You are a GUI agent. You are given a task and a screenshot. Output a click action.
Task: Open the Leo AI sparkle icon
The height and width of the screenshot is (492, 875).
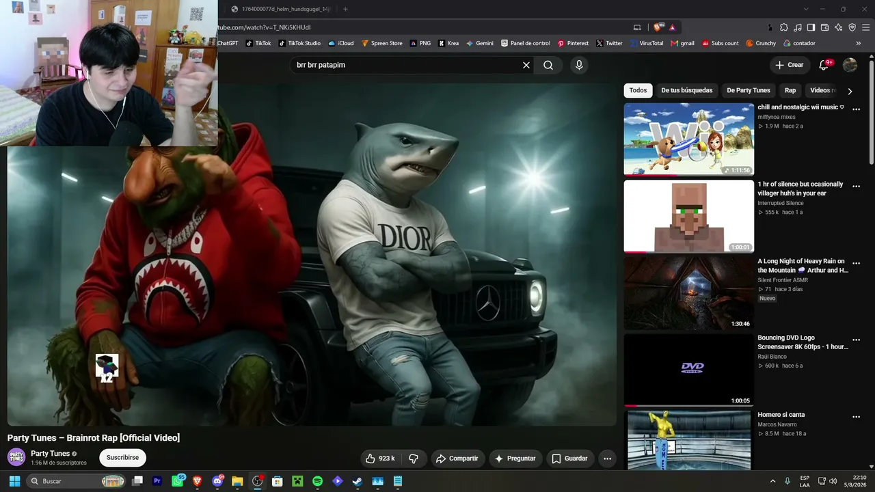tap(839, 27)
